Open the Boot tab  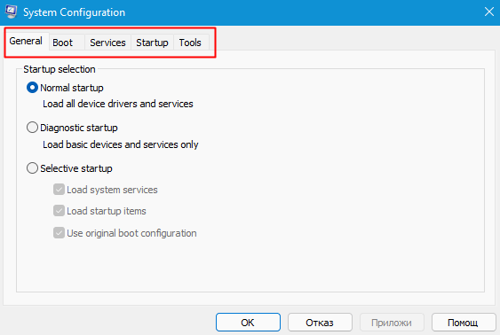[67, 43]
